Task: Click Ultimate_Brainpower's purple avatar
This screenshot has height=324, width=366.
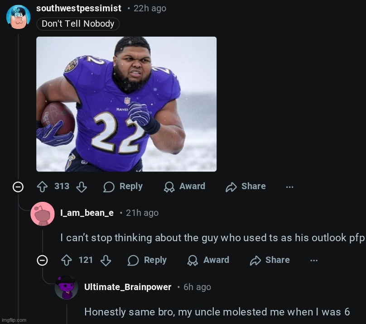Action: [x=66, y=287]
